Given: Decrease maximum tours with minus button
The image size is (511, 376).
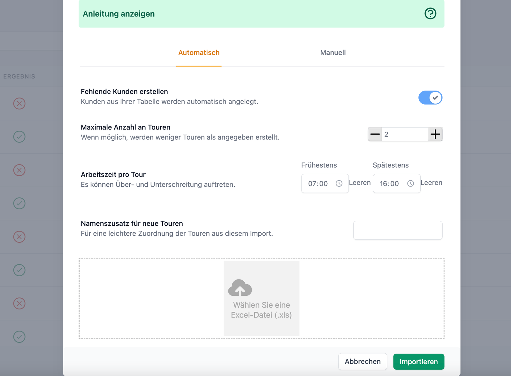Looking at the screenshot, I should point(375,134).
